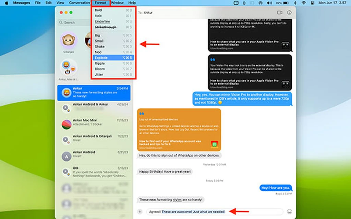Select the highlighted Explode effect
The width and height of the screenshot is (351, 219).
[x=113, y=57]
